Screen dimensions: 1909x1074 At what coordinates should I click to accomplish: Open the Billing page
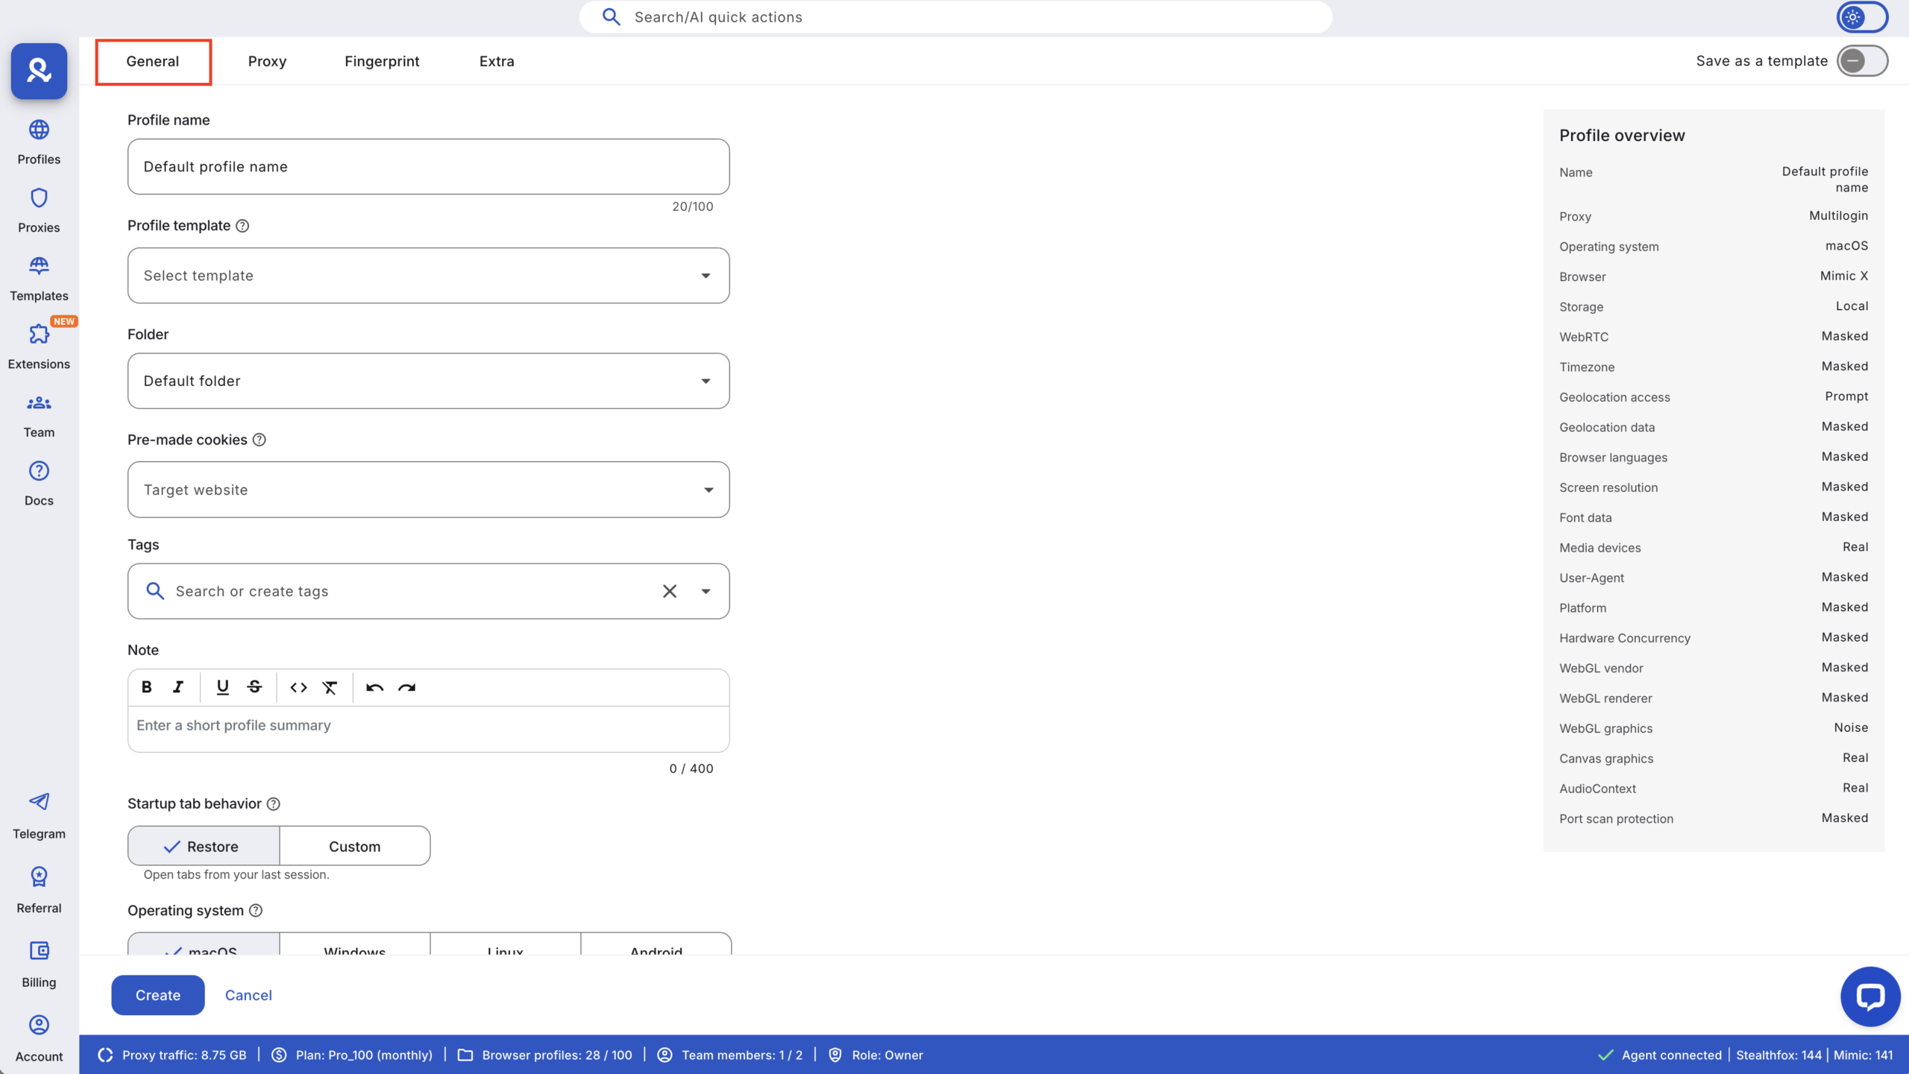point(39,964)
